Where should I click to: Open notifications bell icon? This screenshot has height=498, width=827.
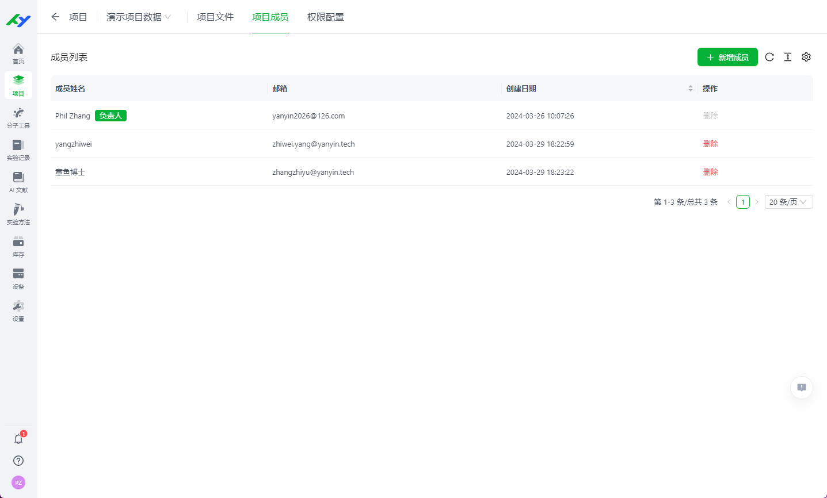pyautogui.click(x=18, y=439)
